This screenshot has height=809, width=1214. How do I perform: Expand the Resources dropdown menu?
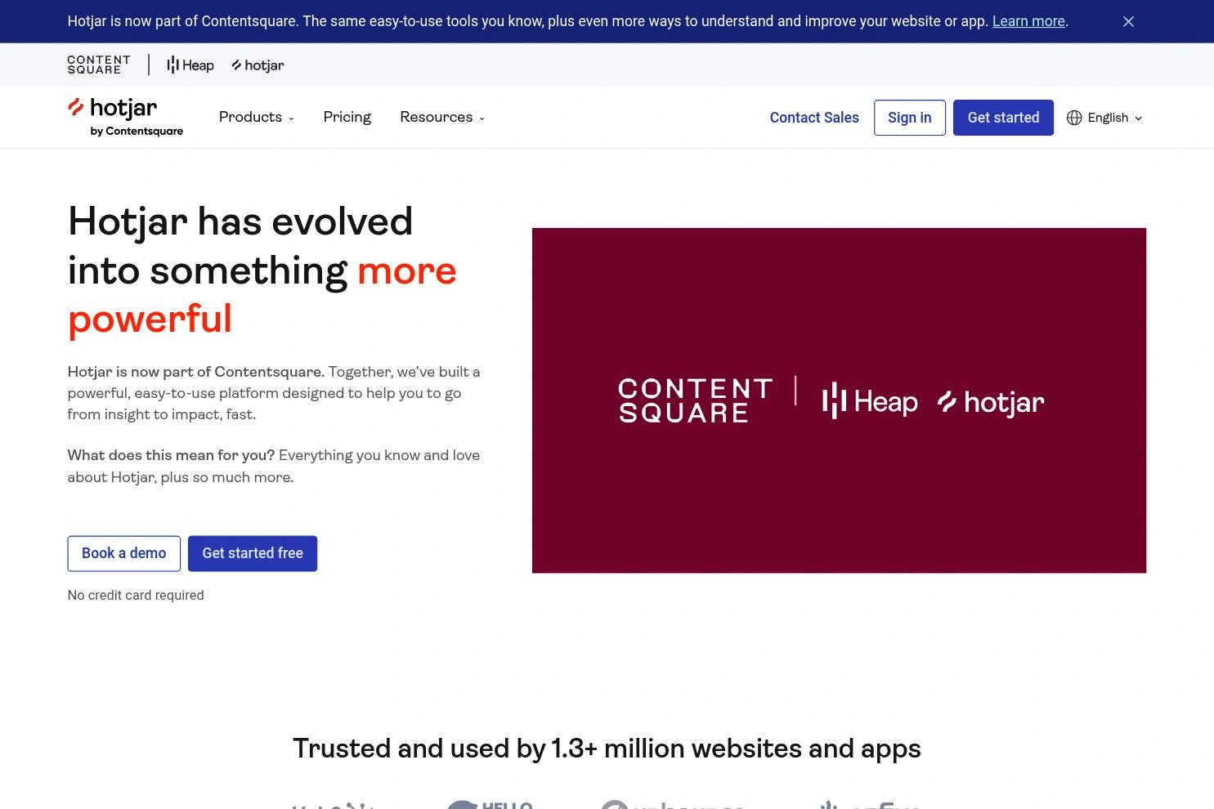pos(441,117)
